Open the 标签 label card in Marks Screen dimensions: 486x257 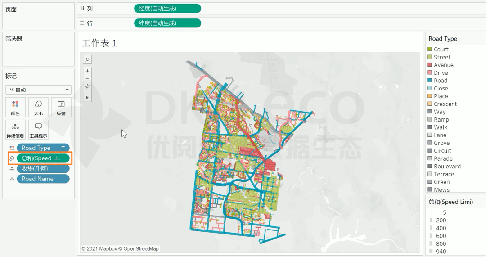click(x=61, y=107)
